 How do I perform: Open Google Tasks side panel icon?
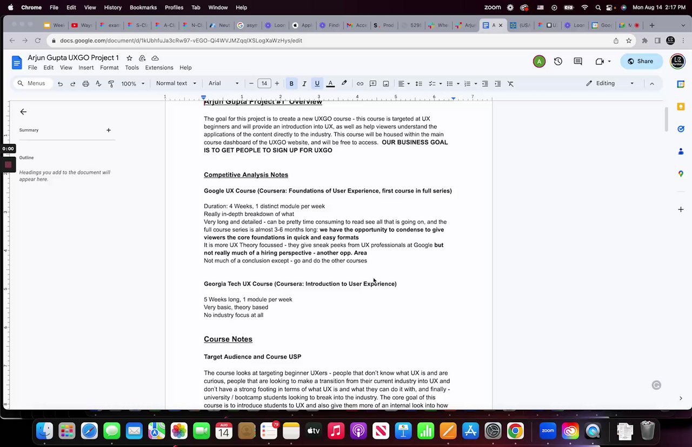click(x=681, y=129)
